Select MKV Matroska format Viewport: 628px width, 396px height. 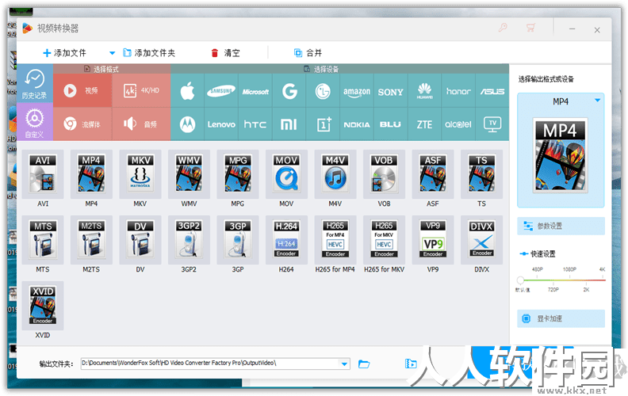click(140, 174)
